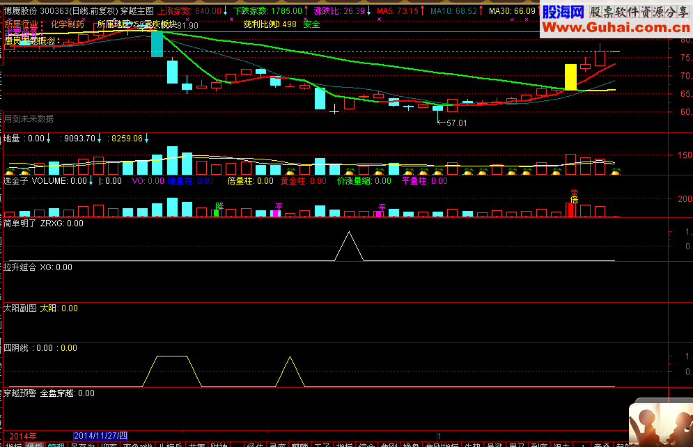This screenshot has width=693, height=447.
Task: Click the 化学制药 industry label
Action: tap(67, 24)
